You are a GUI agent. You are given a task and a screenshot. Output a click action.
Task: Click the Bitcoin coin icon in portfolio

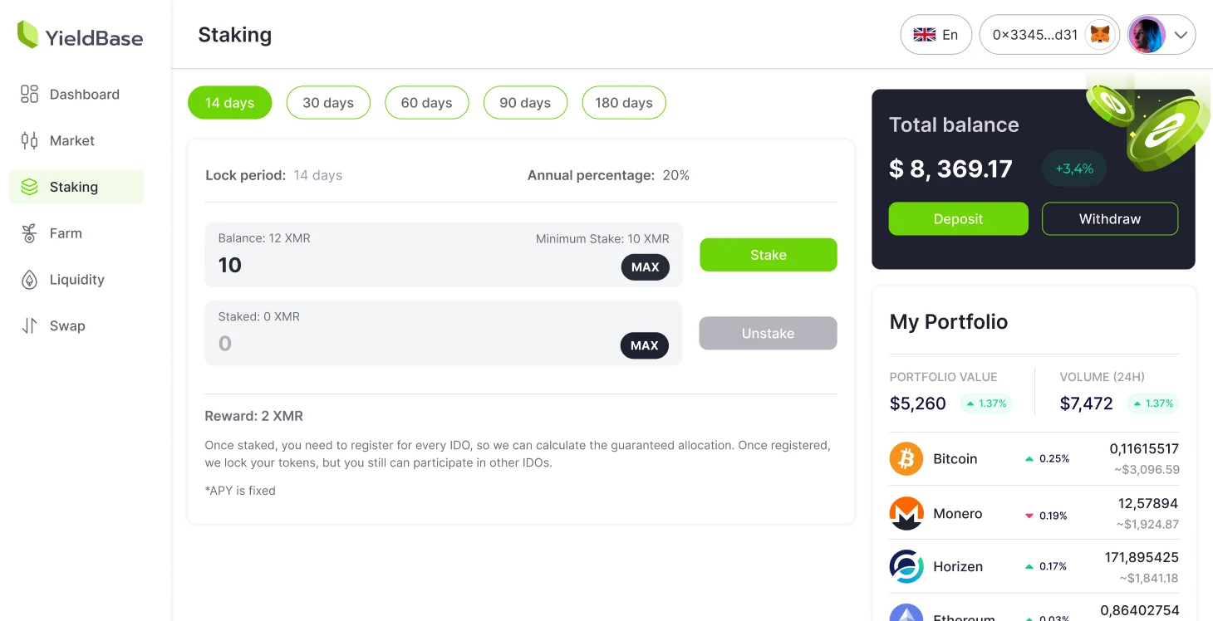[x=906, y=458]
